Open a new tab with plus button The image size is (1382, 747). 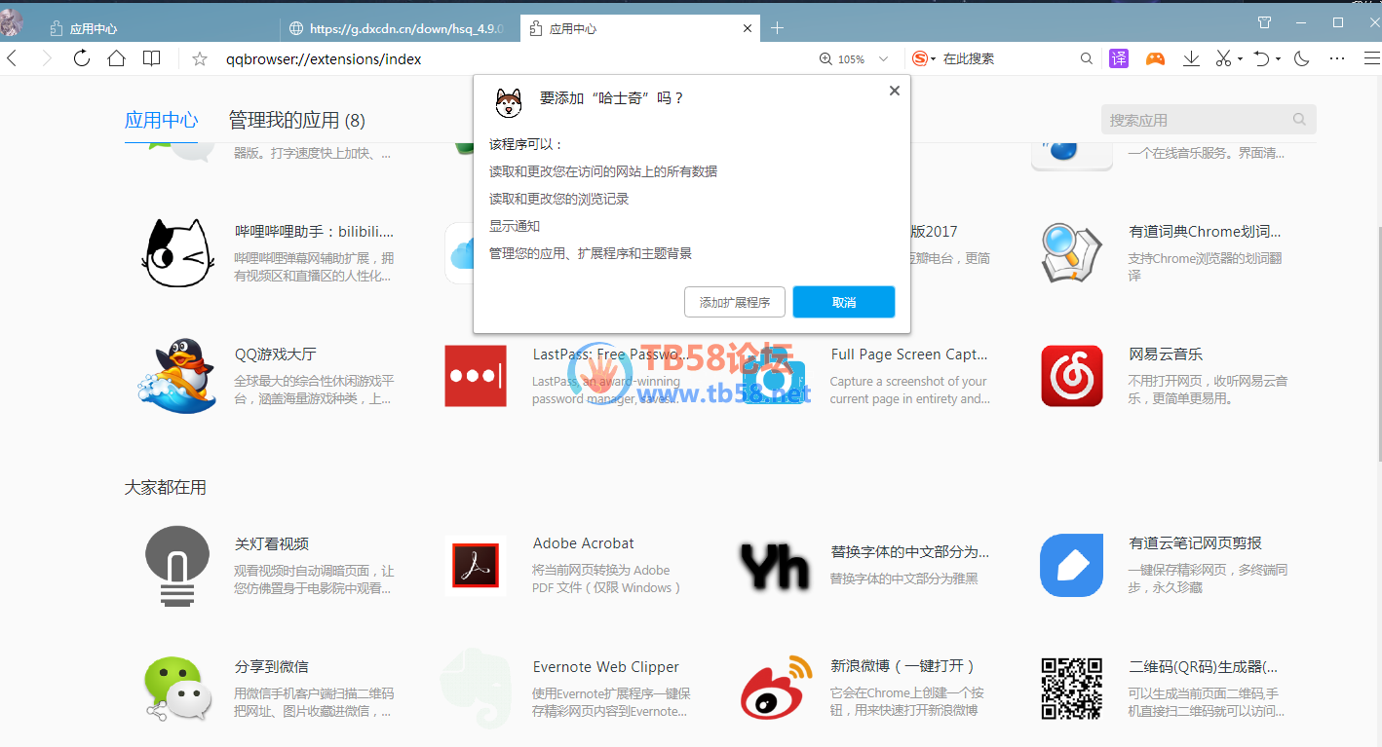[777, 28]
